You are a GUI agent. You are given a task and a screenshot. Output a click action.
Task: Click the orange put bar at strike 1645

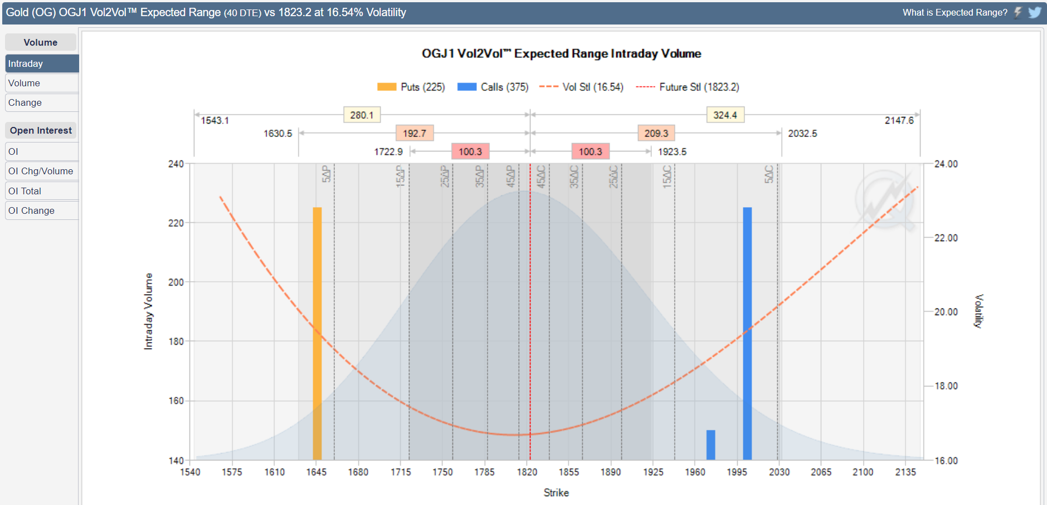pos(317,334)
